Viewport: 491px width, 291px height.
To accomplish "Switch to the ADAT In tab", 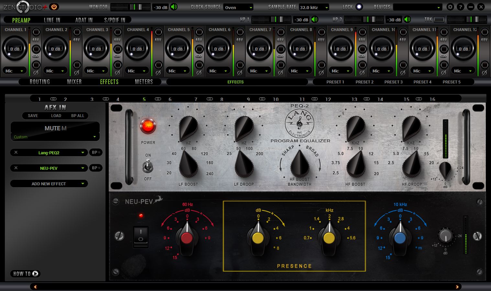I will pos(84,20).
